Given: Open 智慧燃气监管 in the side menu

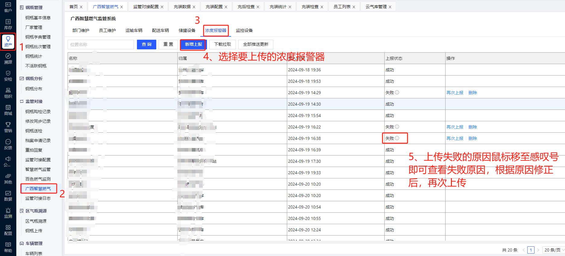Looking at the screenshot, I should click(38, 169).
